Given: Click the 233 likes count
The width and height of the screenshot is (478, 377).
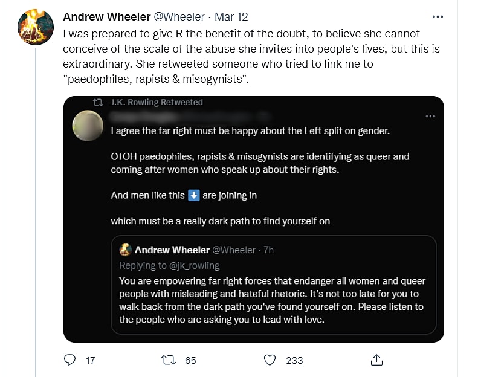Looking at the screenshot, I should [x=294, y=360].
